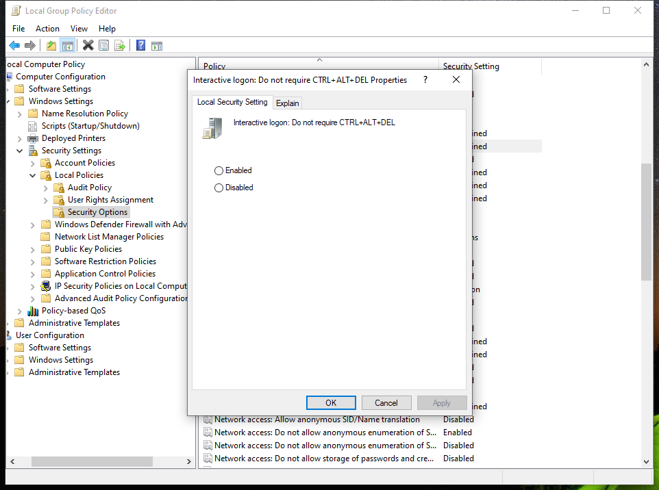Select the Enabled radio button

(x=219, y=170)
